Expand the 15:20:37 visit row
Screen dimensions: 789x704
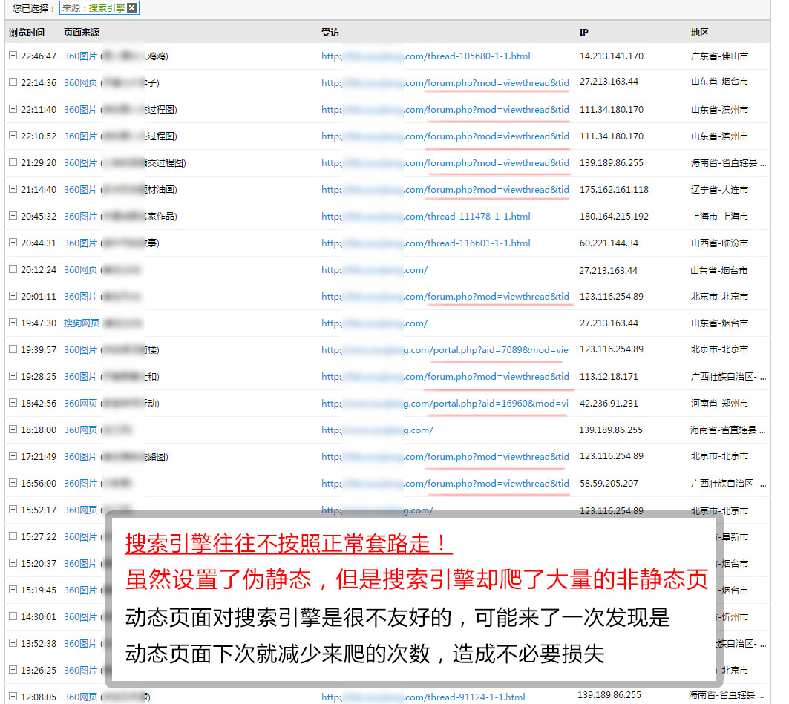(x=13, y=562)
